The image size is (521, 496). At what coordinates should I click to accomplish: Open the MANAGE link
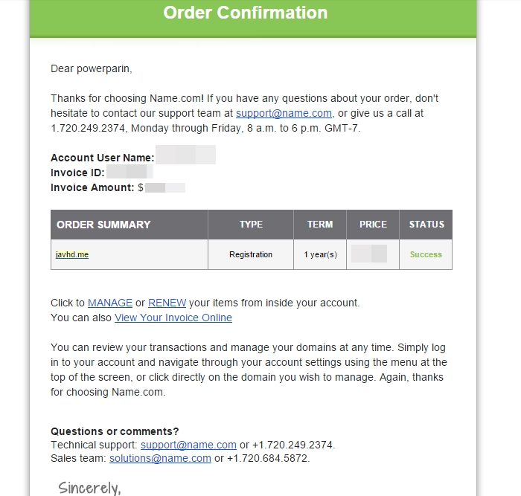tap(110, 303)
